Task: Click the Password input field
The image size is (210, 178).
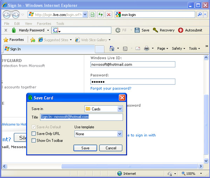Action: (133, 82)
